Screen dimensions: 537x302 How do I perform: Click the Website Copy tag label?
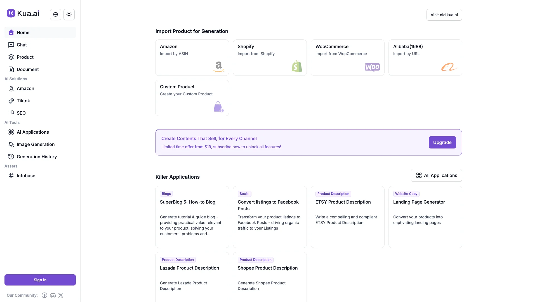(x=406, y=194)
